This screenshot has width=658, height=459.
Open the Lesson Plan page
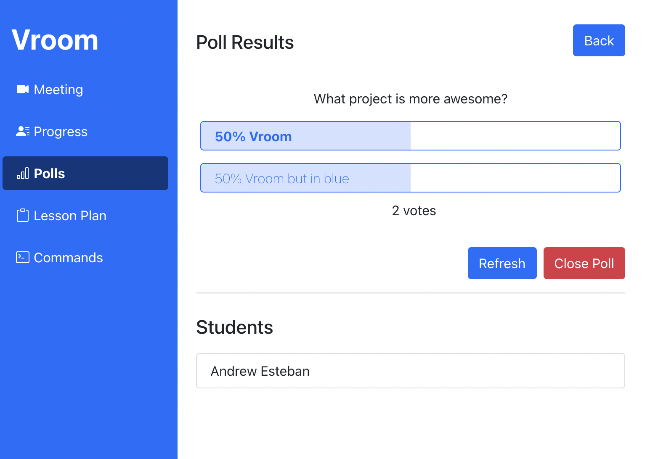coord(70,216)
